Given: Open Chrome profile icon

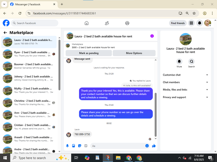Looking at the screenshot, I should pyautogui.click(x=204, y=13).
